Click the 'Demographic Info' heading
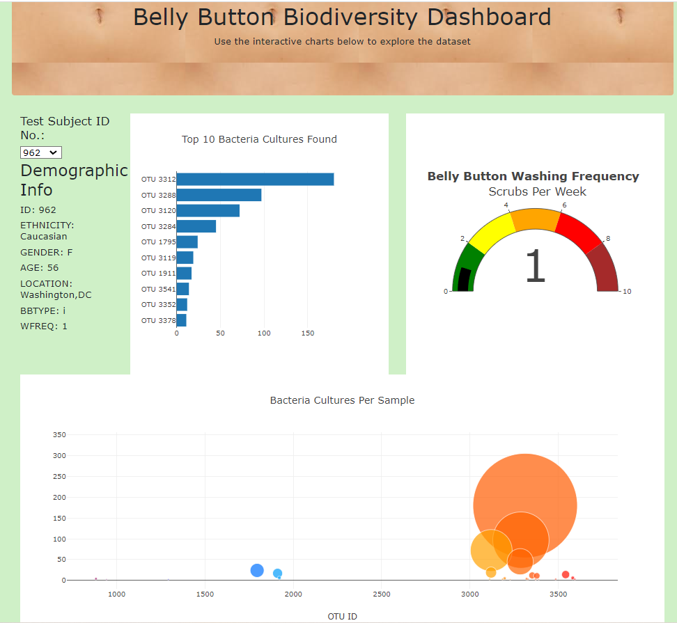Image resolution: width=677 pixels, height=623 pixels. click(75, 180)
